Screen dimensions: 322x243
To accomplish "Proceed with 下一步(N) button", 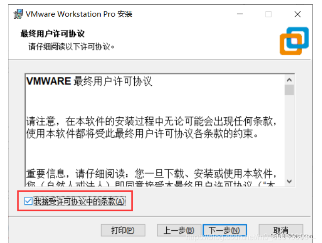I will point(224,230).
